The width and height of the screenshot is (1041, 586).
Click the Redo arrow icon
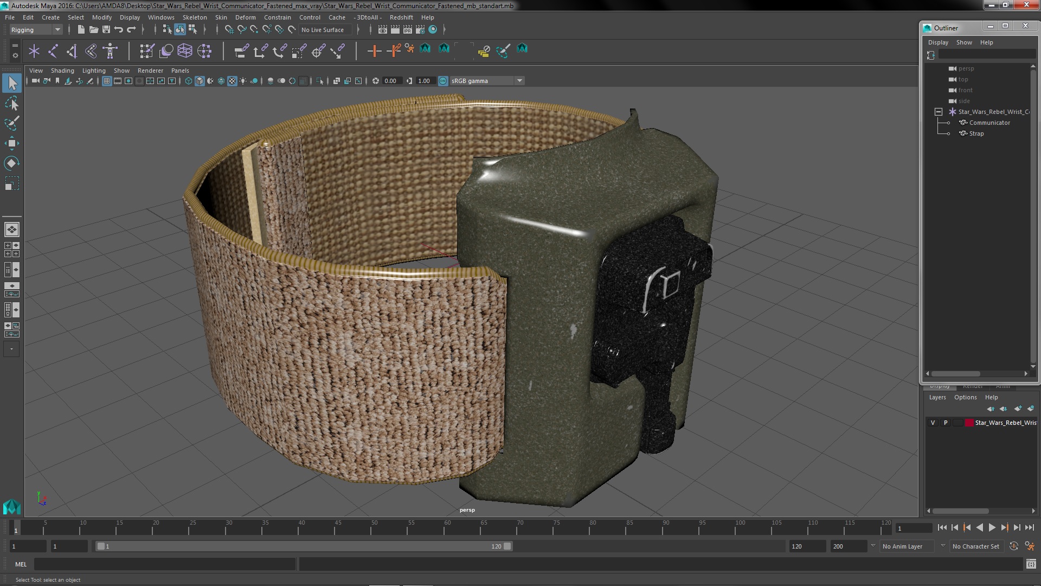[x=131, y=30]
